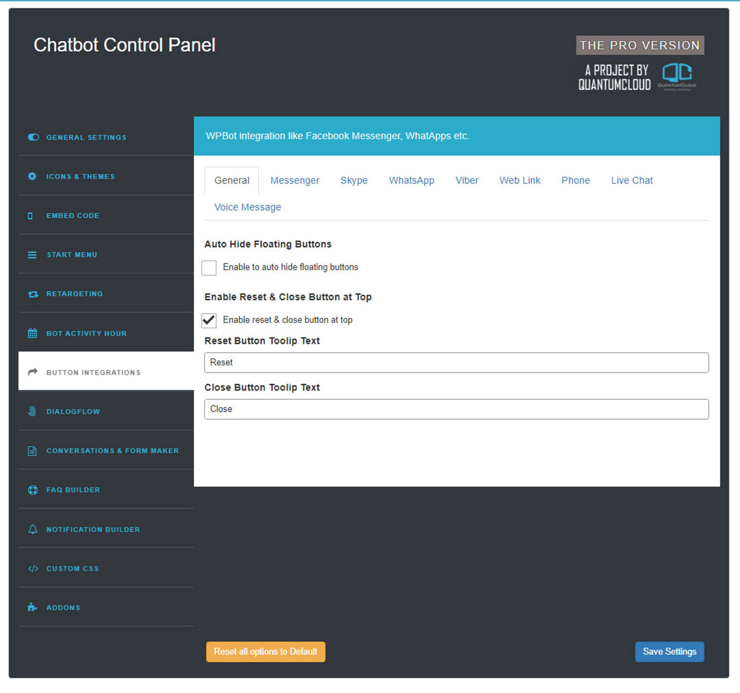Viewport: 740px width, 693px height.
Task: Open the WhatsApp tab
Action: point(411,180)
